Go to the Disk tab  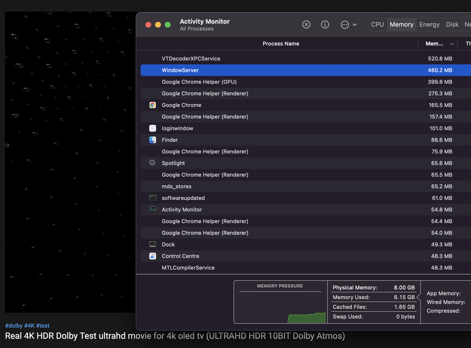click(452, 25)
